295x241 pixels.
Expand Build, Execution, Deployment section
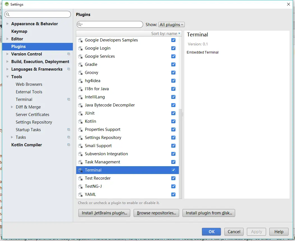[7, 62]
